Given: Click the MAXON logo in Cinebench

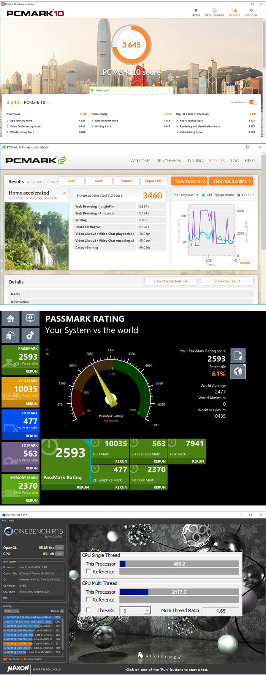Looking at the screenshot, I should [x=18, y=668].
